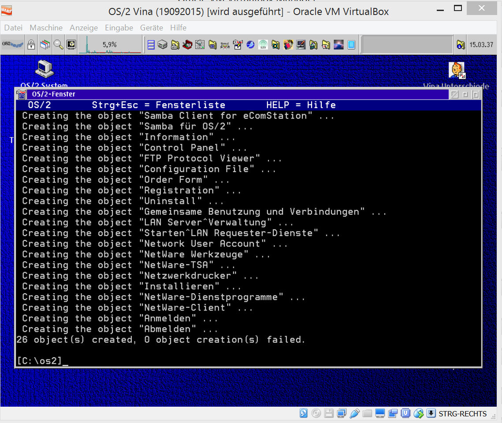Open the folder icon with blue window overlay
The width and height of the screenshot is (502, 423).
(x=212, y=45)
